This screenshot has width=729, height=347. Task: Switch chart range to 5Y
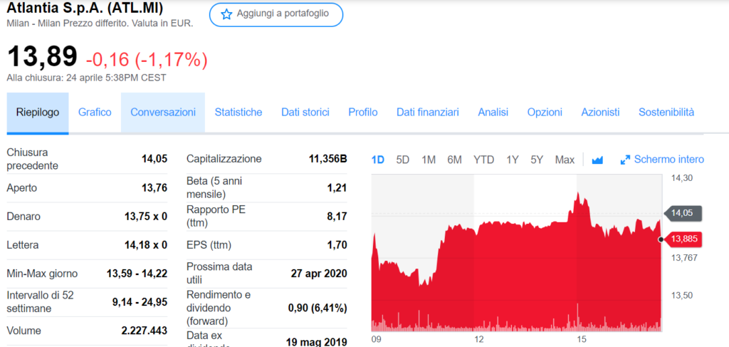[x=537, y=160]
